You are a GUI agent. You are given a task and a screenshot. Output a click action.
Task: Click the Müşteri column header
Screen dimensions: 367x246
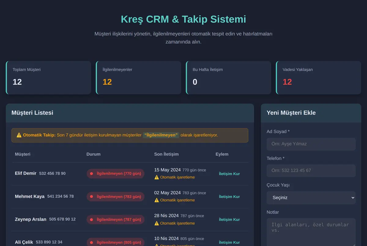(23, 154)
